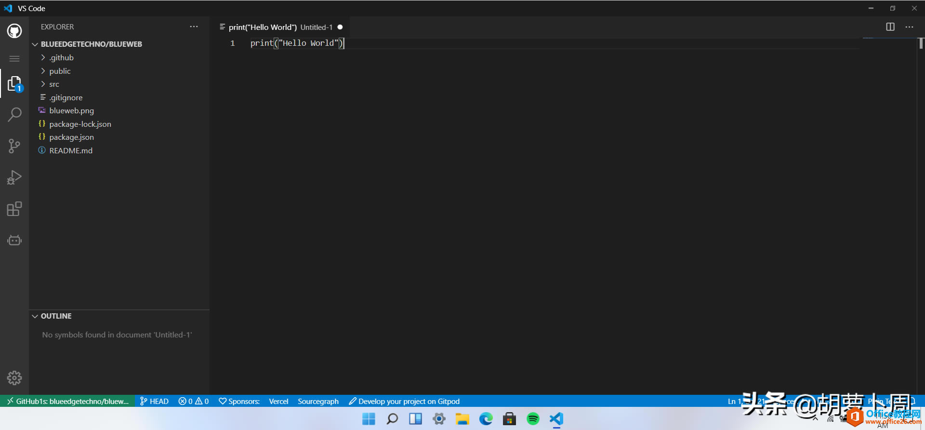Open the Settings gear on taskbar
This screenshot has width=925, height=430.
[439, 419]
